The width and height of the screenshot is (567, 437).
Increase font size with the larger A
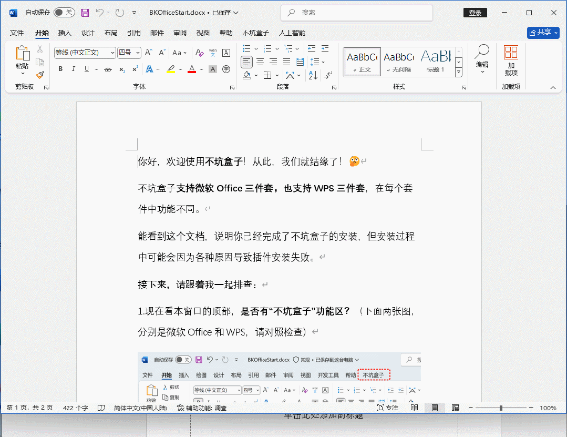point(149,53)
